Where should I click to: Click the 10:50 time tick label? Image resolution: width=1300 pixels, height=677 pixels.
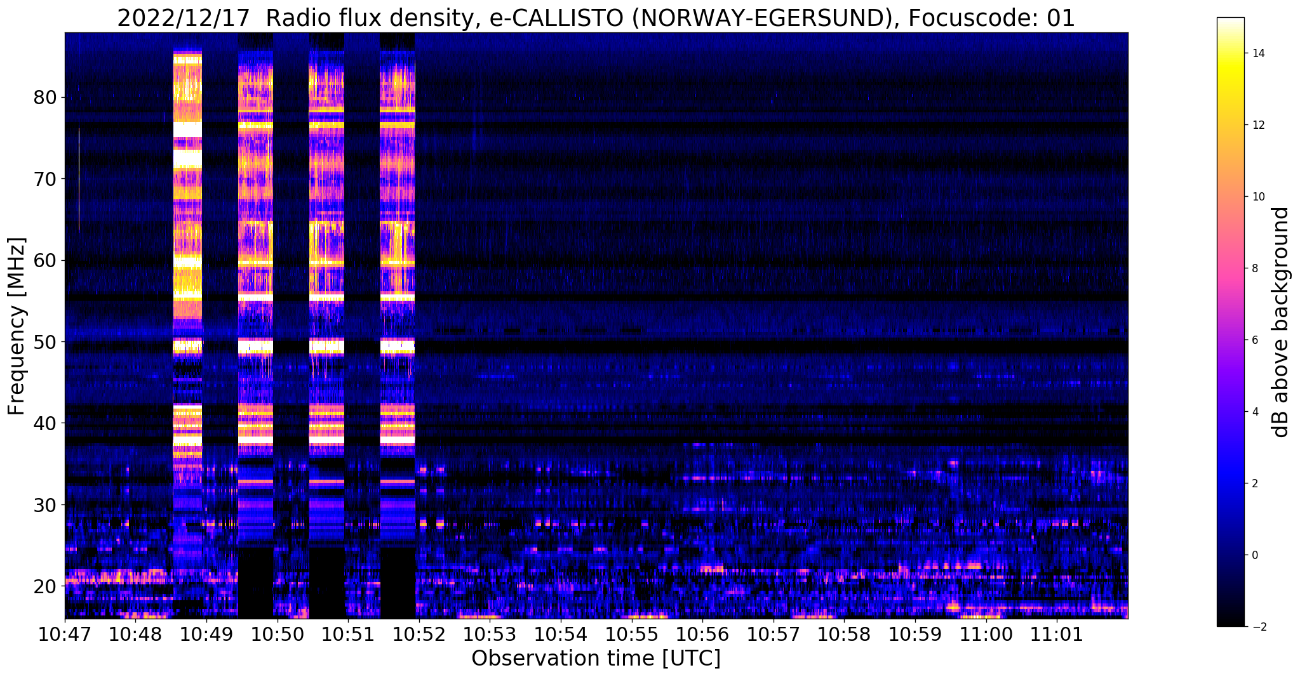(278, 633)
